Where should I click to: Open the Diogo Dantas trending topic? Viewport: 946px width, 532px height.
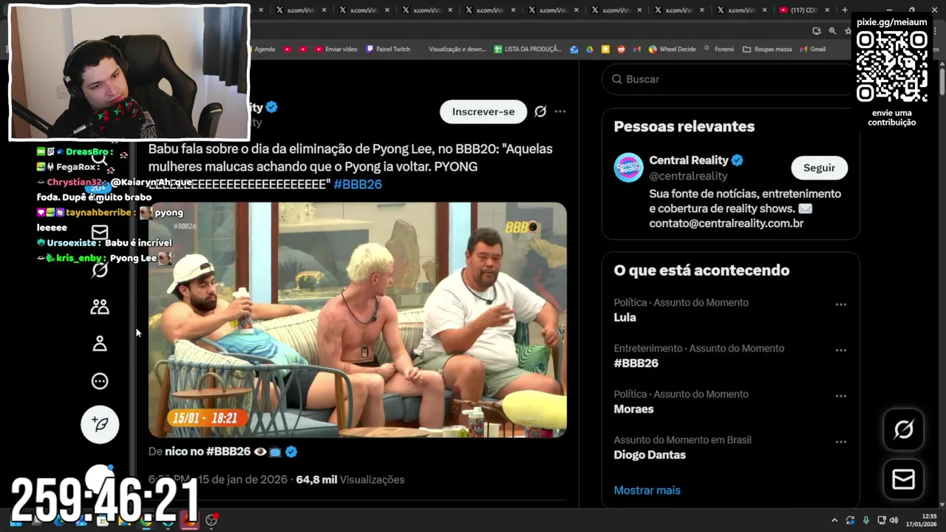[650, 455]
